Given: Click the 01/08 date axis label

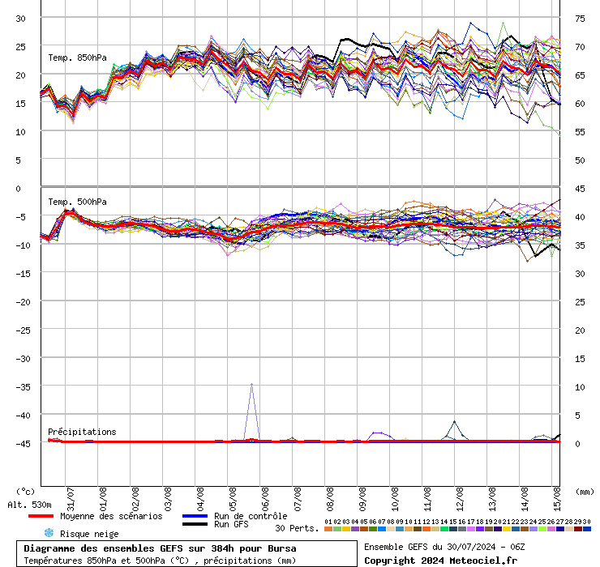Looking at the screenshot, I should click(102, 499).
